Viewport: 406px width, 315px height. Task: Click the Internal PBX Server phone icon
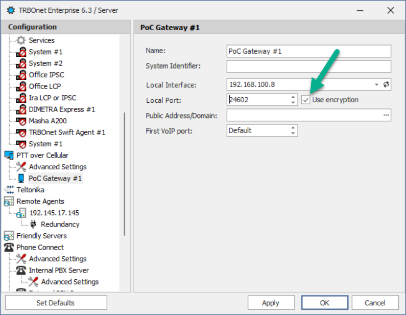[21, 270]
